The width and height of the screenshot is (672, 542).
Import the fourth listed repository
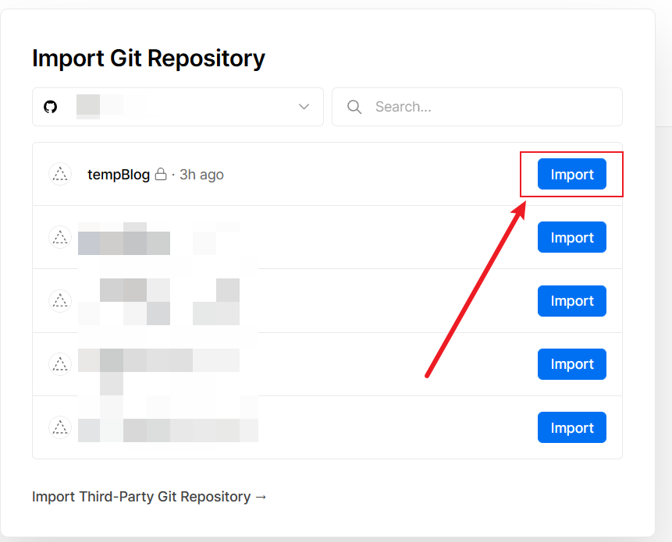click(x=571, y=364)
